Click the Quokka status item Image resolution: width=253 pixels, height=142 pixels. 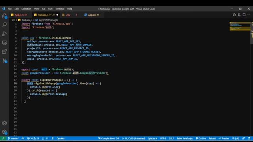60,138
